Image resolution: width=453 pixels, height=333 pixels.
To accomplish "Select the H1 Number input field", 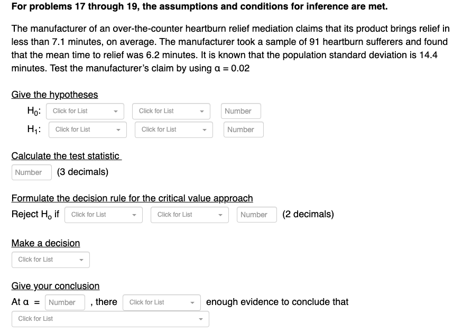I will coord(243,129).
